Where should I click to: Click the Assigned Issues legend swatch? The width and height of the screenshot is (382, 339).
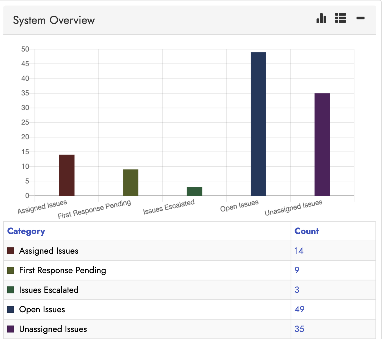pyautogui.click(x=11, y=250)
